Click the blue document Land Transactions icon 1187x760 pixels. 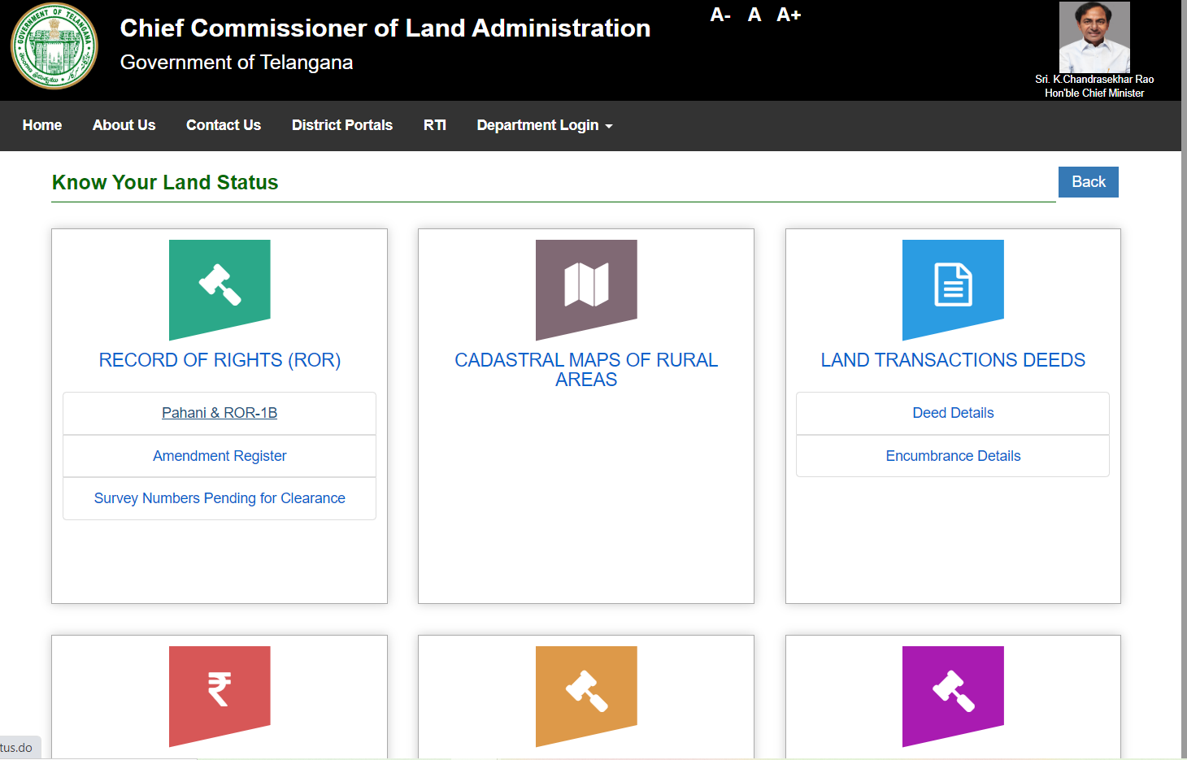point(953,286)
